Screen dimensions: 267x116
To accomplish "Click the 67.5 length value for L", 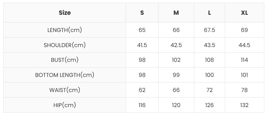I will point(210,30).
